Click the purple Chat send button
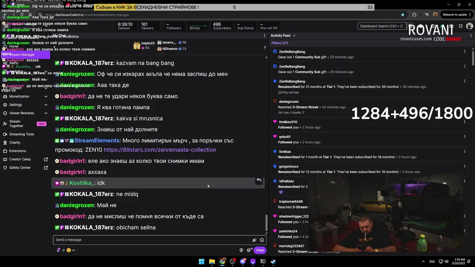The width and height of the screenshot is (475, 267). click(x=260, y=250)
